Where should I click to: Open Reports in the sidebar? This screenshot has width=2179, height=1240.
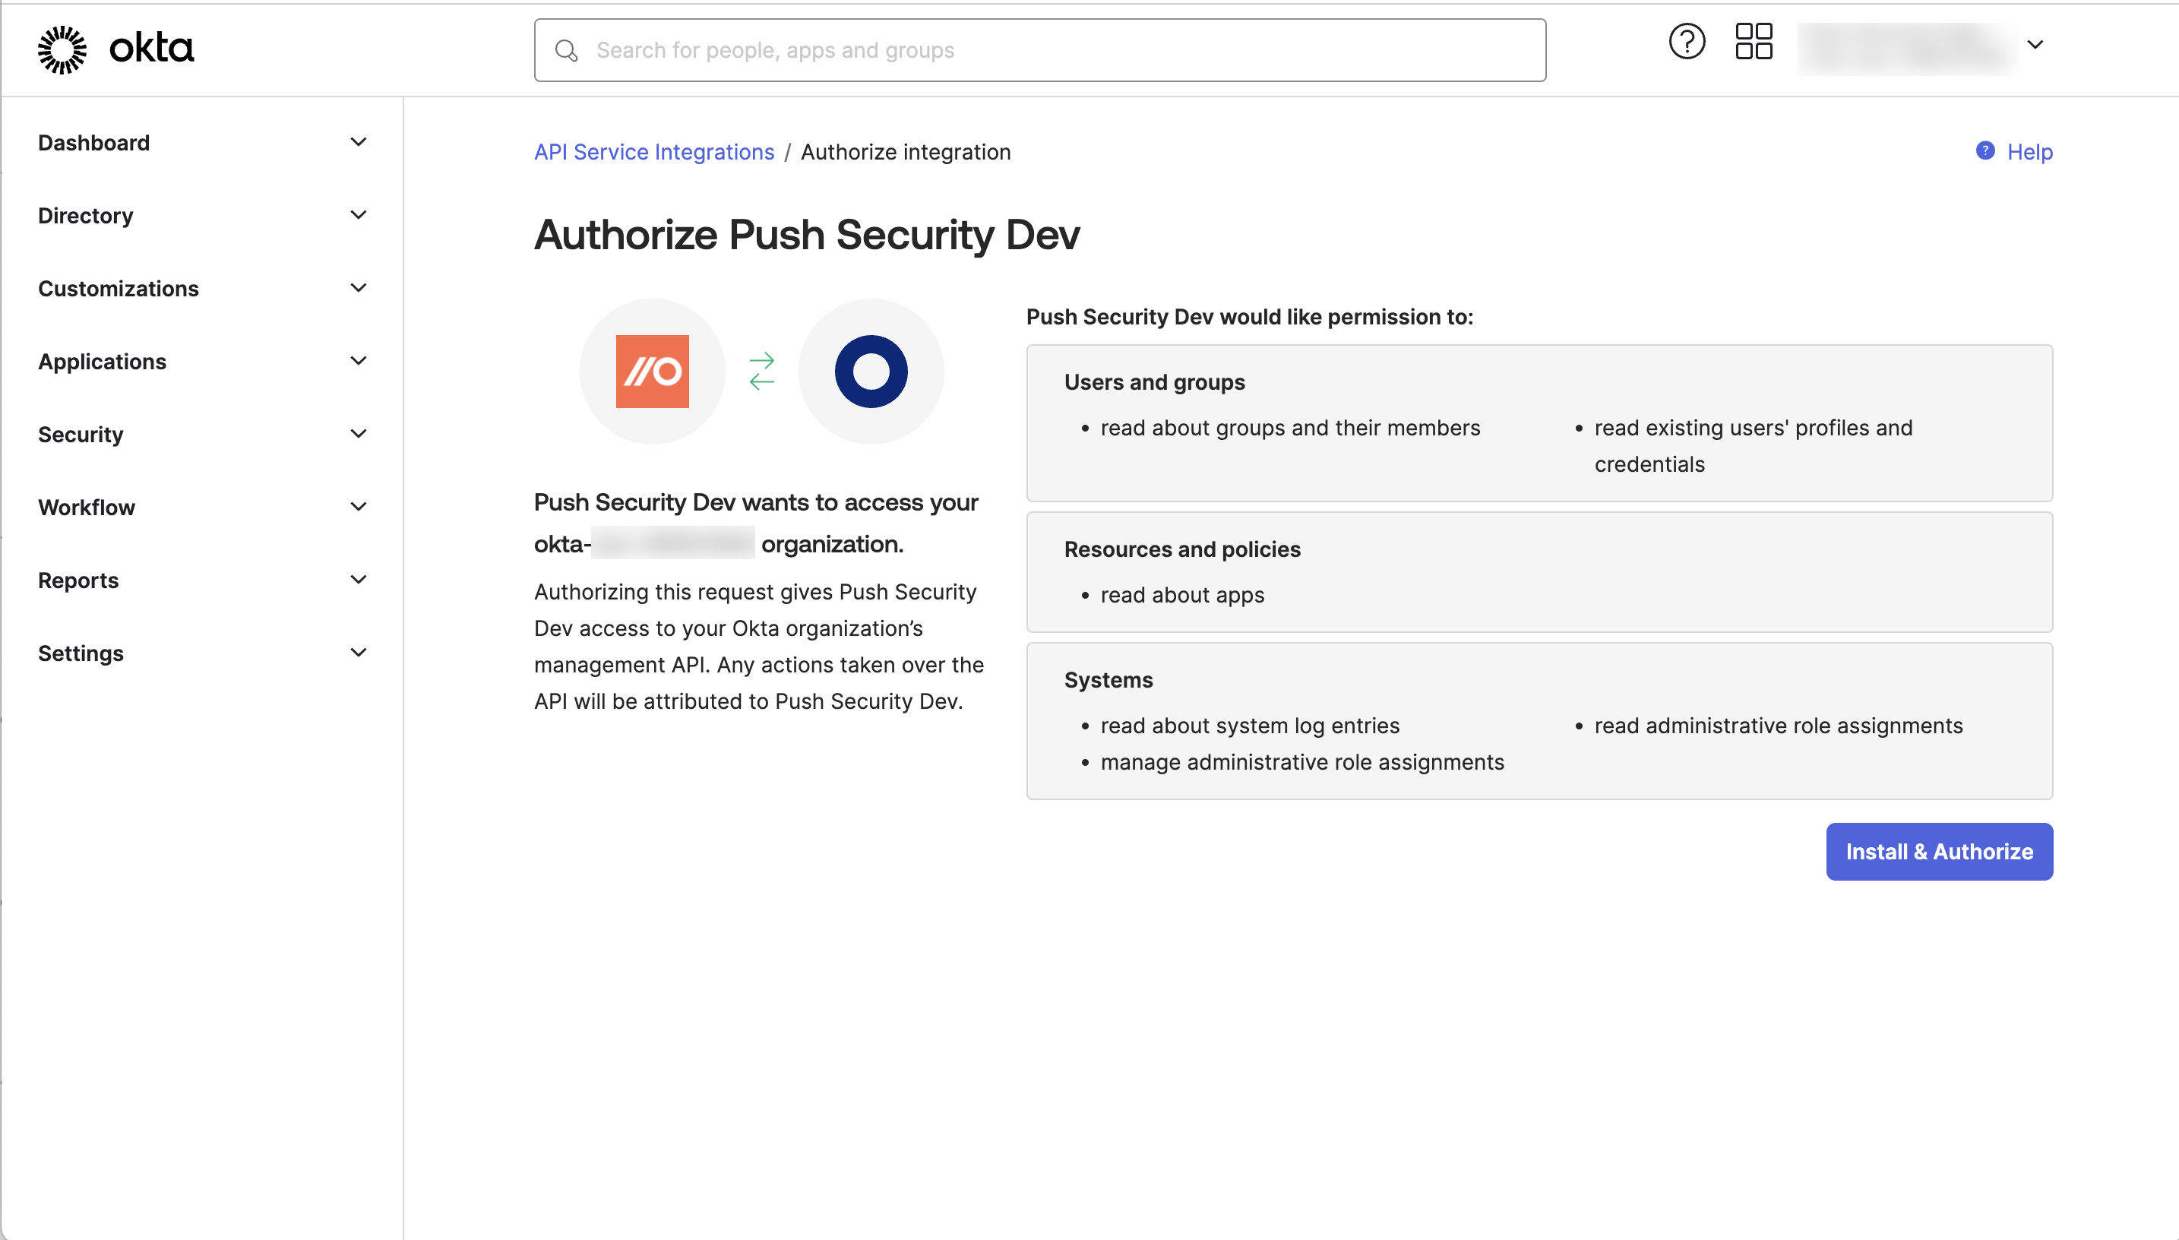pyautogui.click(x=78, y=580)
